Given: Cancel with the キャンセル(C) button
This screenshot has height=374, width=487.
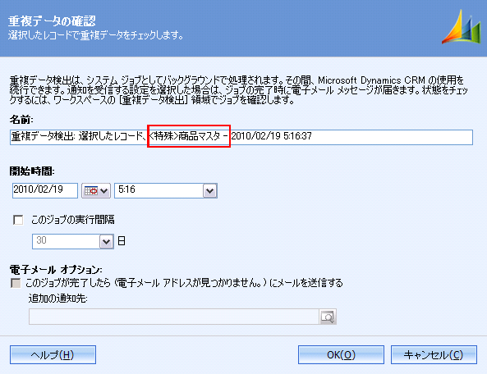Looking at the screenshot, I should [x=434, y=355].
